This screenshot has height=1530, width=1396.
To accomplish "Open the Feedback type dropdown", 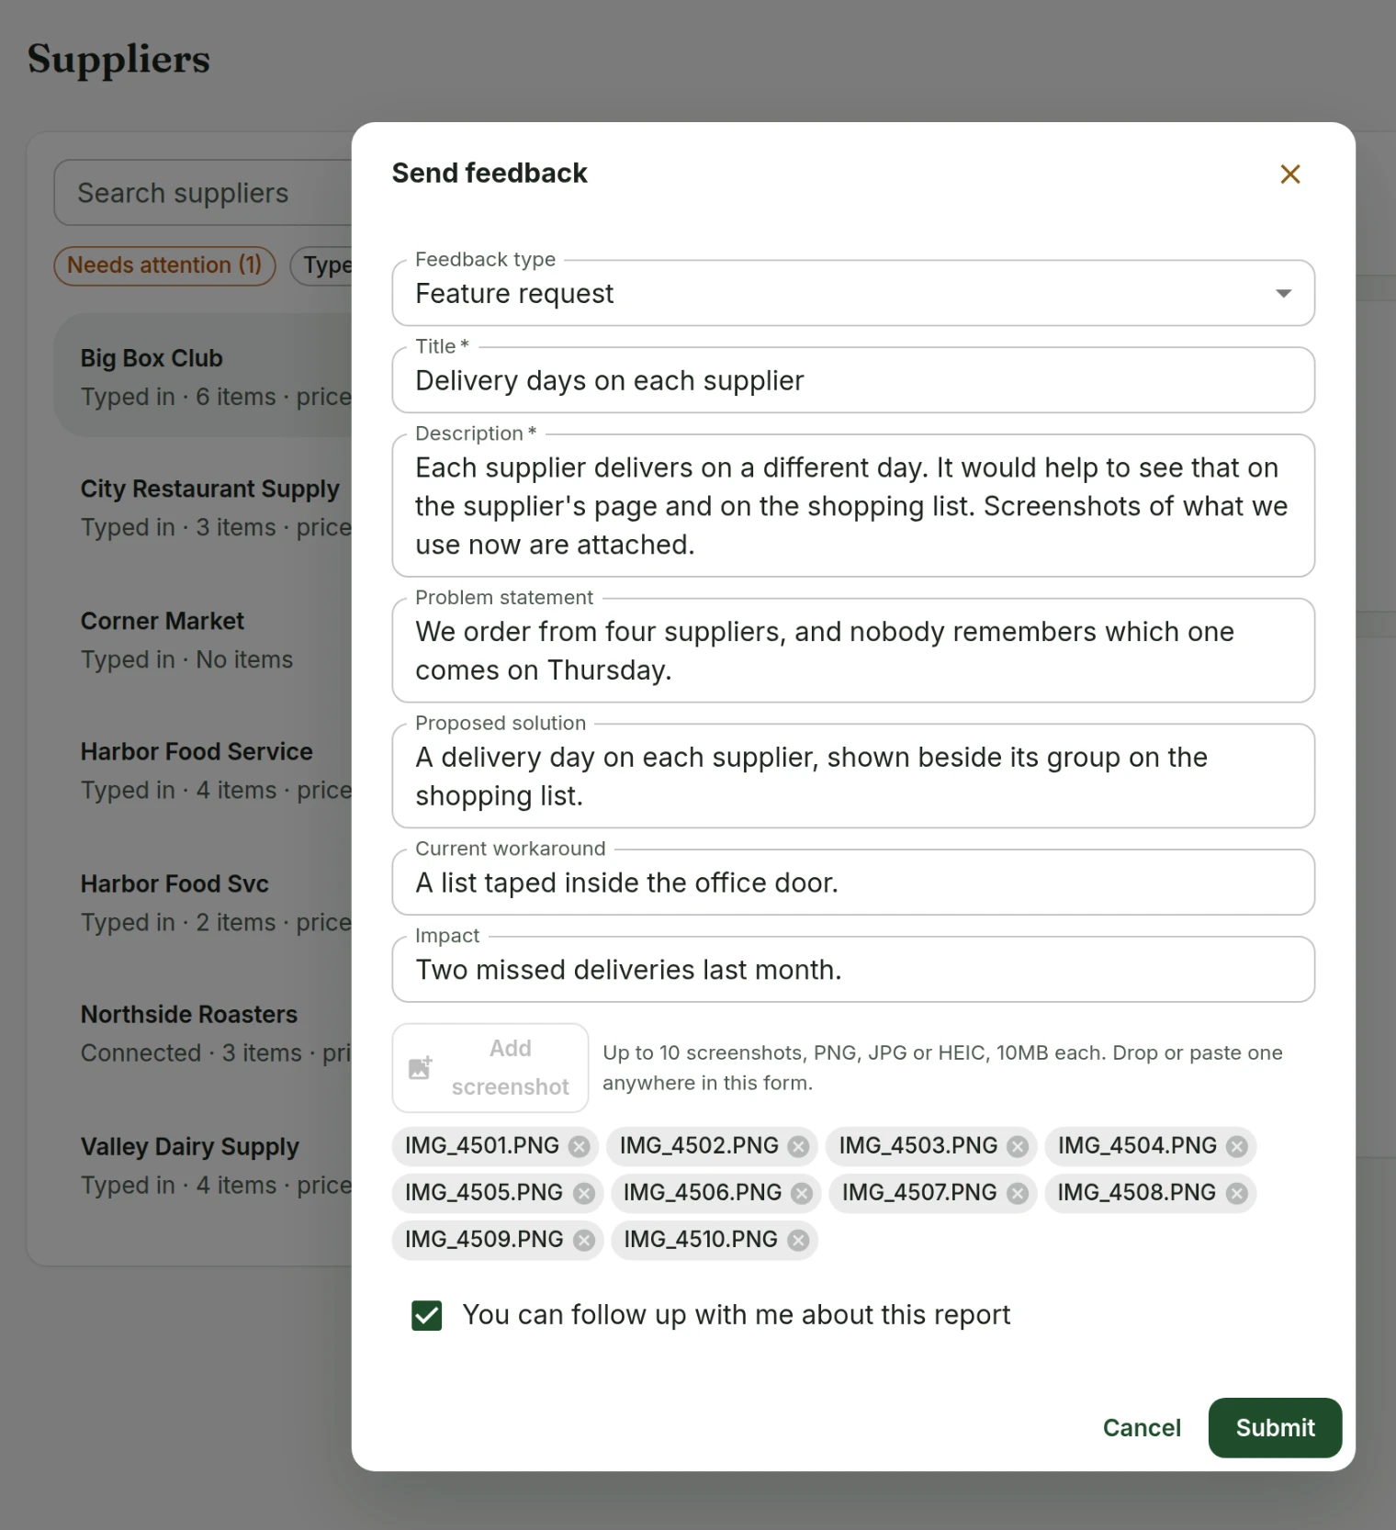I will [853, 293].
